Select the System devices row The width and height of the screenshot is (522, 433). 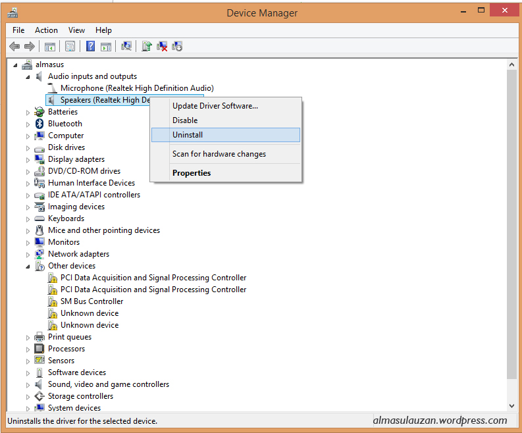[74, 408]
